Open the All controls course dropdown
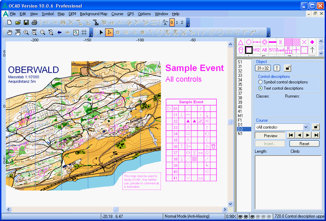The width and height of the screenshot is (326, 221). click(306, 127)
